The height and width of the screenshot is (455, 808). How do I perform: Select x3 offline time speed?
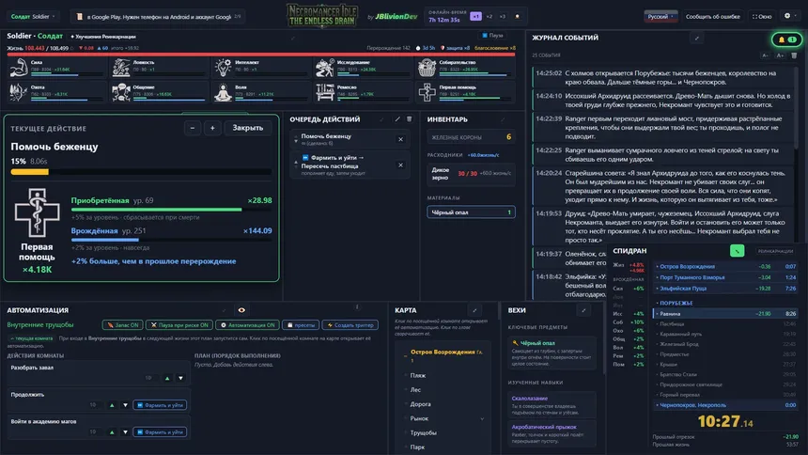click(x=503, y=17)
